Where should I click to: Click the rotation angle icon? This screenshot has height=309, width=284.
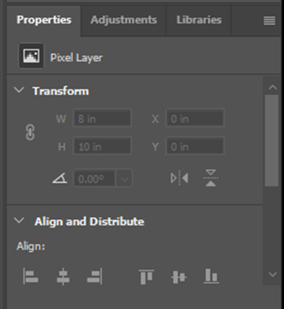tap(59, 178)
